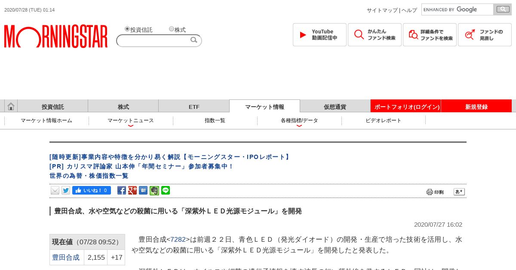
Task: Click the 新規登録 registration tab
Action: point(476,107)
